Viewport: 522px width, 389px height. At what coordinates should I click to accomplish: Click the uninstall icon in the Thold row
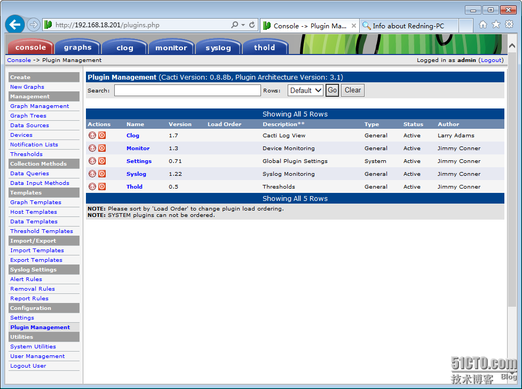click(x=92, y=186)
